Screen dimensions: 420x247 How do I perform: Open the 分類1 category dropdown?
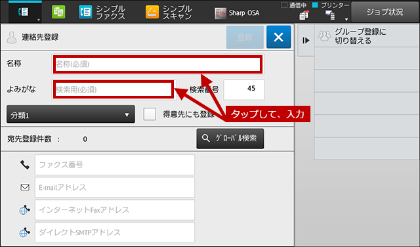tap(71, 114)
